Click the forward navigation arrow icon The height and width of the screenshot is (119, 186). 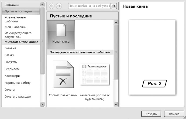(x=58, y=6)
